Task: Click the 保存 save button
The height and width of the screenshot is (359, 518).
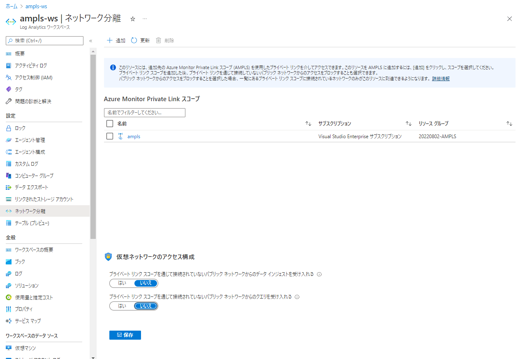Action: tap(125, 335)
